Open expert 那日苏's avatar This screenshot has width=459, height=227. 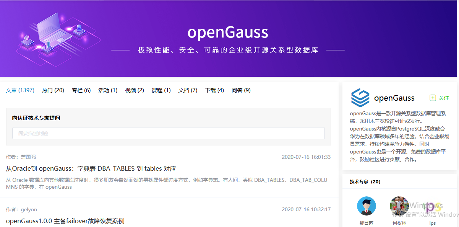367,206
